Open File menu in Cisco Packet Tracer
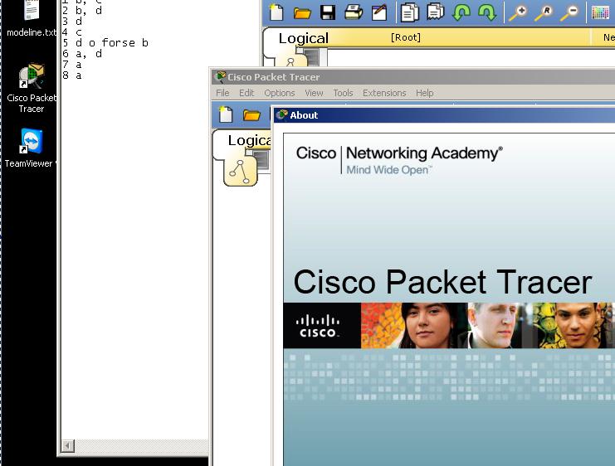The image size is (615, 466). tap(222, 93)
